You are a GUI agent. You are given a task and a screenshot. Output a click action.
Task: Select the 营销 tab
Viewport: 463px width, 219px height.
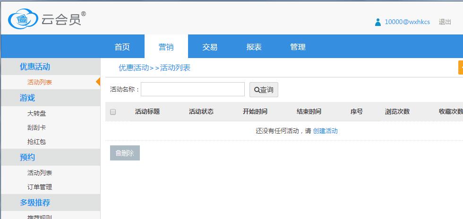[x=166, y=47]
